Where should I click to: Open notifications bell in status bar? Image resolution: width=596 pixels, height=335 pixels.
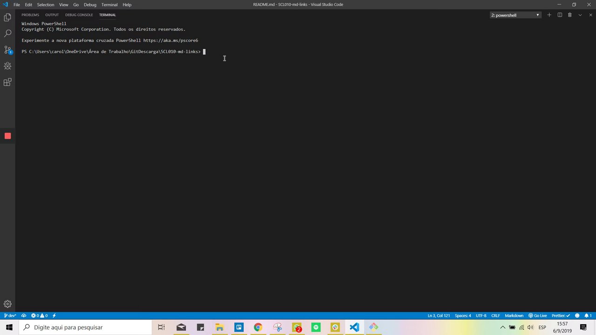pos(588,315)
